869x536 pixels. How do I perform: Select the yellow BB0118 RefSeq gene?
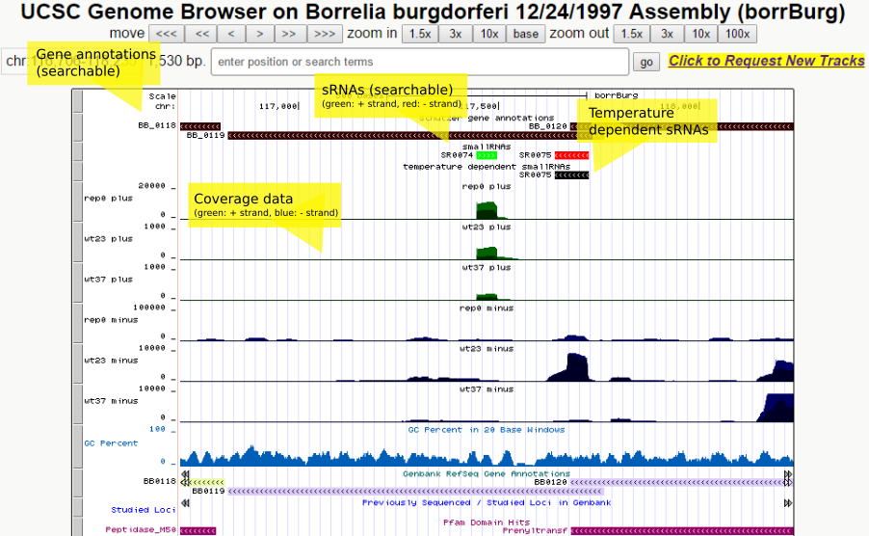click(205, 482)
